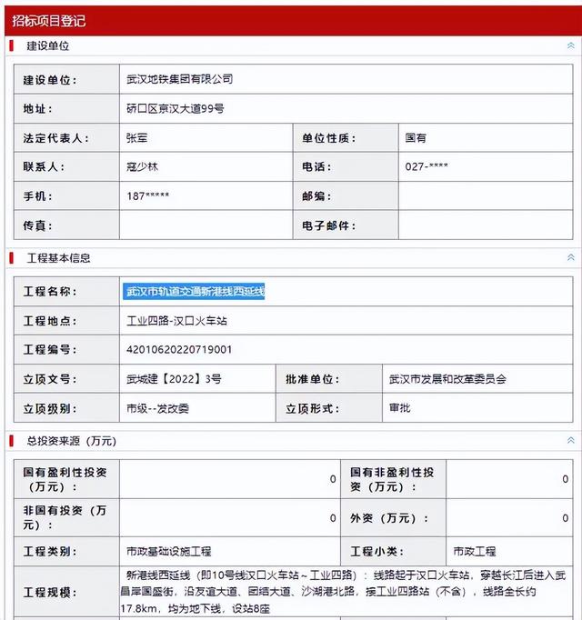582x620 pixels.
Task: Click the 建设单位 section heading
Action: [x=48, y=45]
